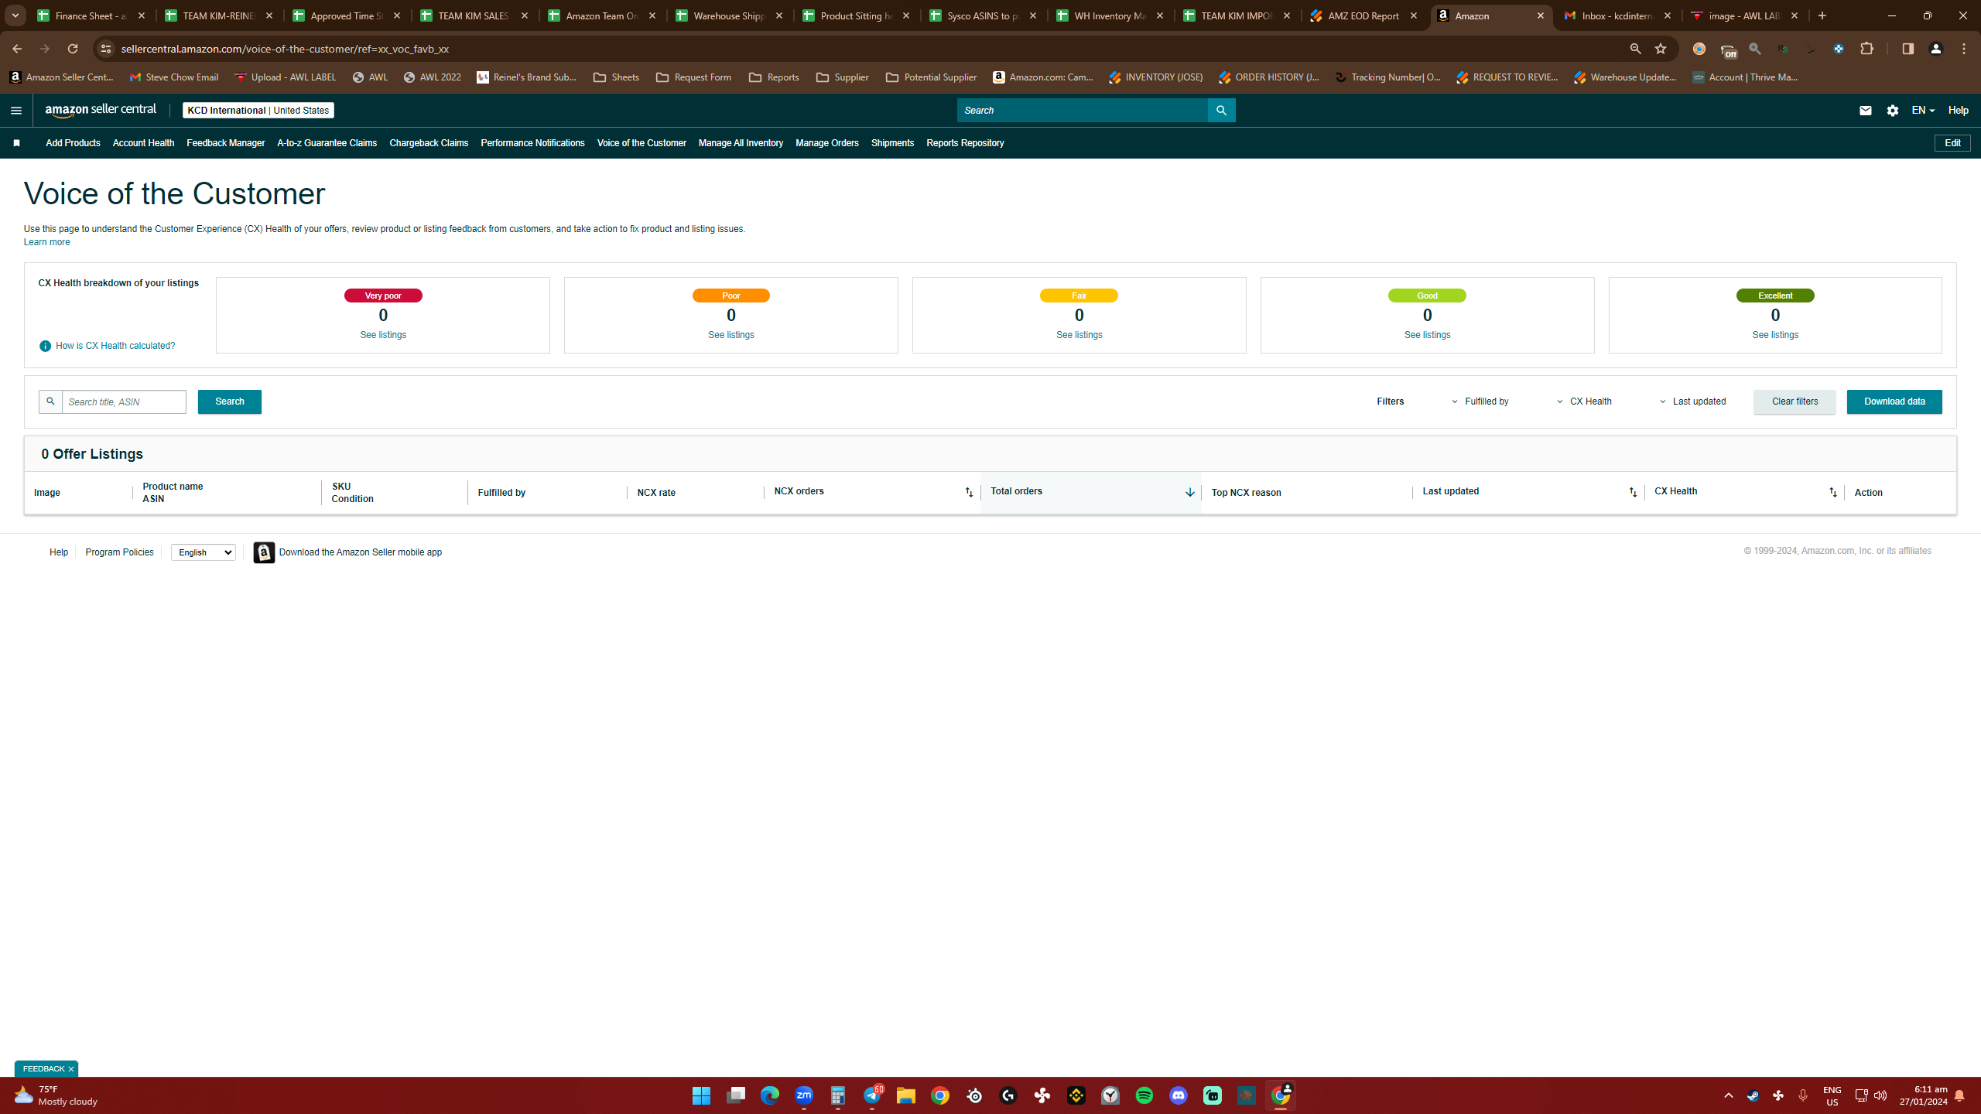The width and height of the screenshot is (1981, 1114).
Task: See listings under Excellent
Action: click(x=1775, y=335)
